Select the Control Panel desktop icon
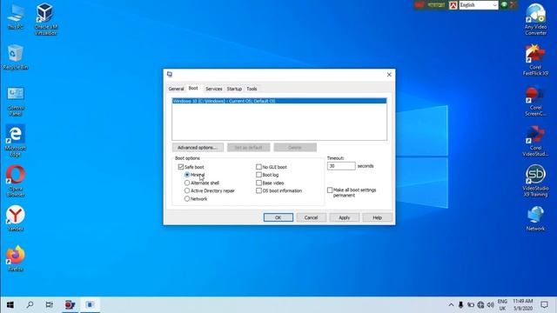This screenshot has width=557, height=313. pyautogui.click(x=16, y=101)
